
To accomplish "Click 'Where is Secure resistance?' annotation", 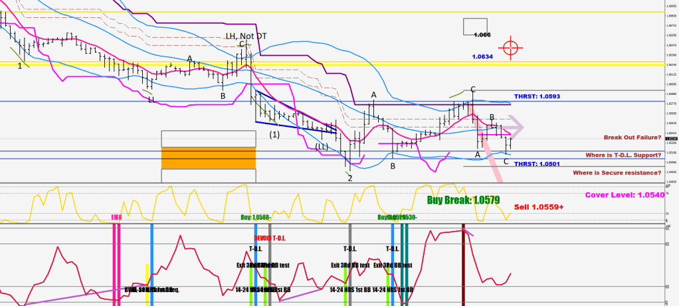I will pos(617,173).
